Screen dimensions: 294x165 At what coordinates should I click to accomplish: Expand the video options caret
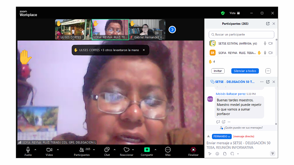(58, 149)
